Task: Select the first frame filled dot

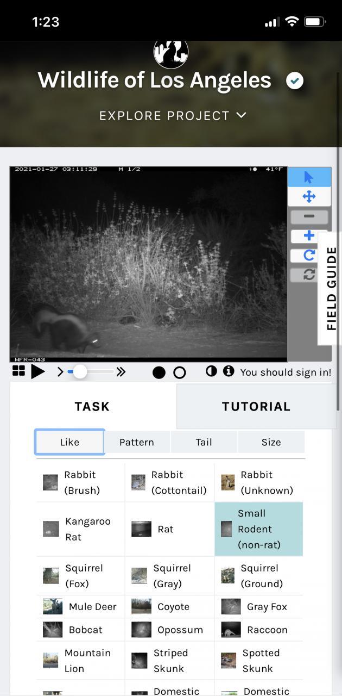Action: pos(159,372)
